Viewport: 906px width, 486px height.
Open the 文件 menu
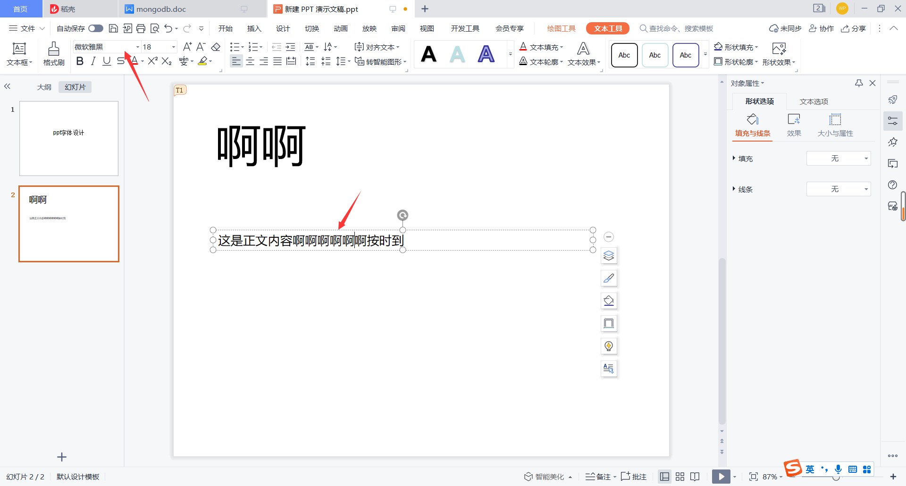click(x=27, y=28)
